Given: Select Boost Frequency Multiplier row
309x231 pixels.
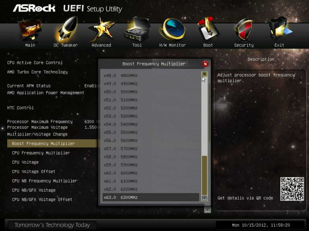Looking at the screenshot, I should 52,144.
